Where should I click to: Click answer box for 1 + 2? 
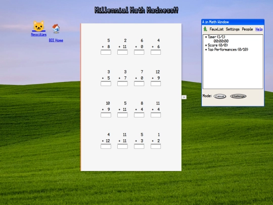point(156,146)
